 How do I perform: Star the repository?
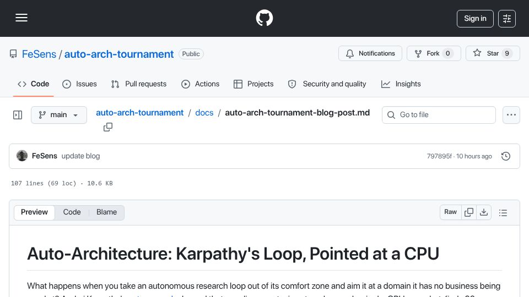pos(493,53)
